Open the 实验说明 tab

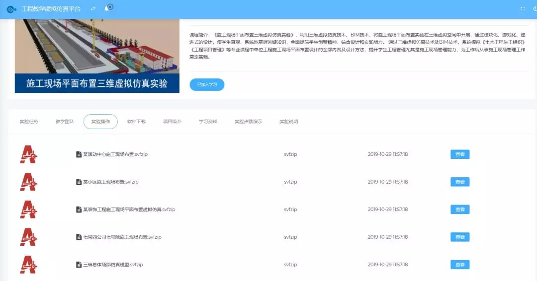[x=289, y=122]
